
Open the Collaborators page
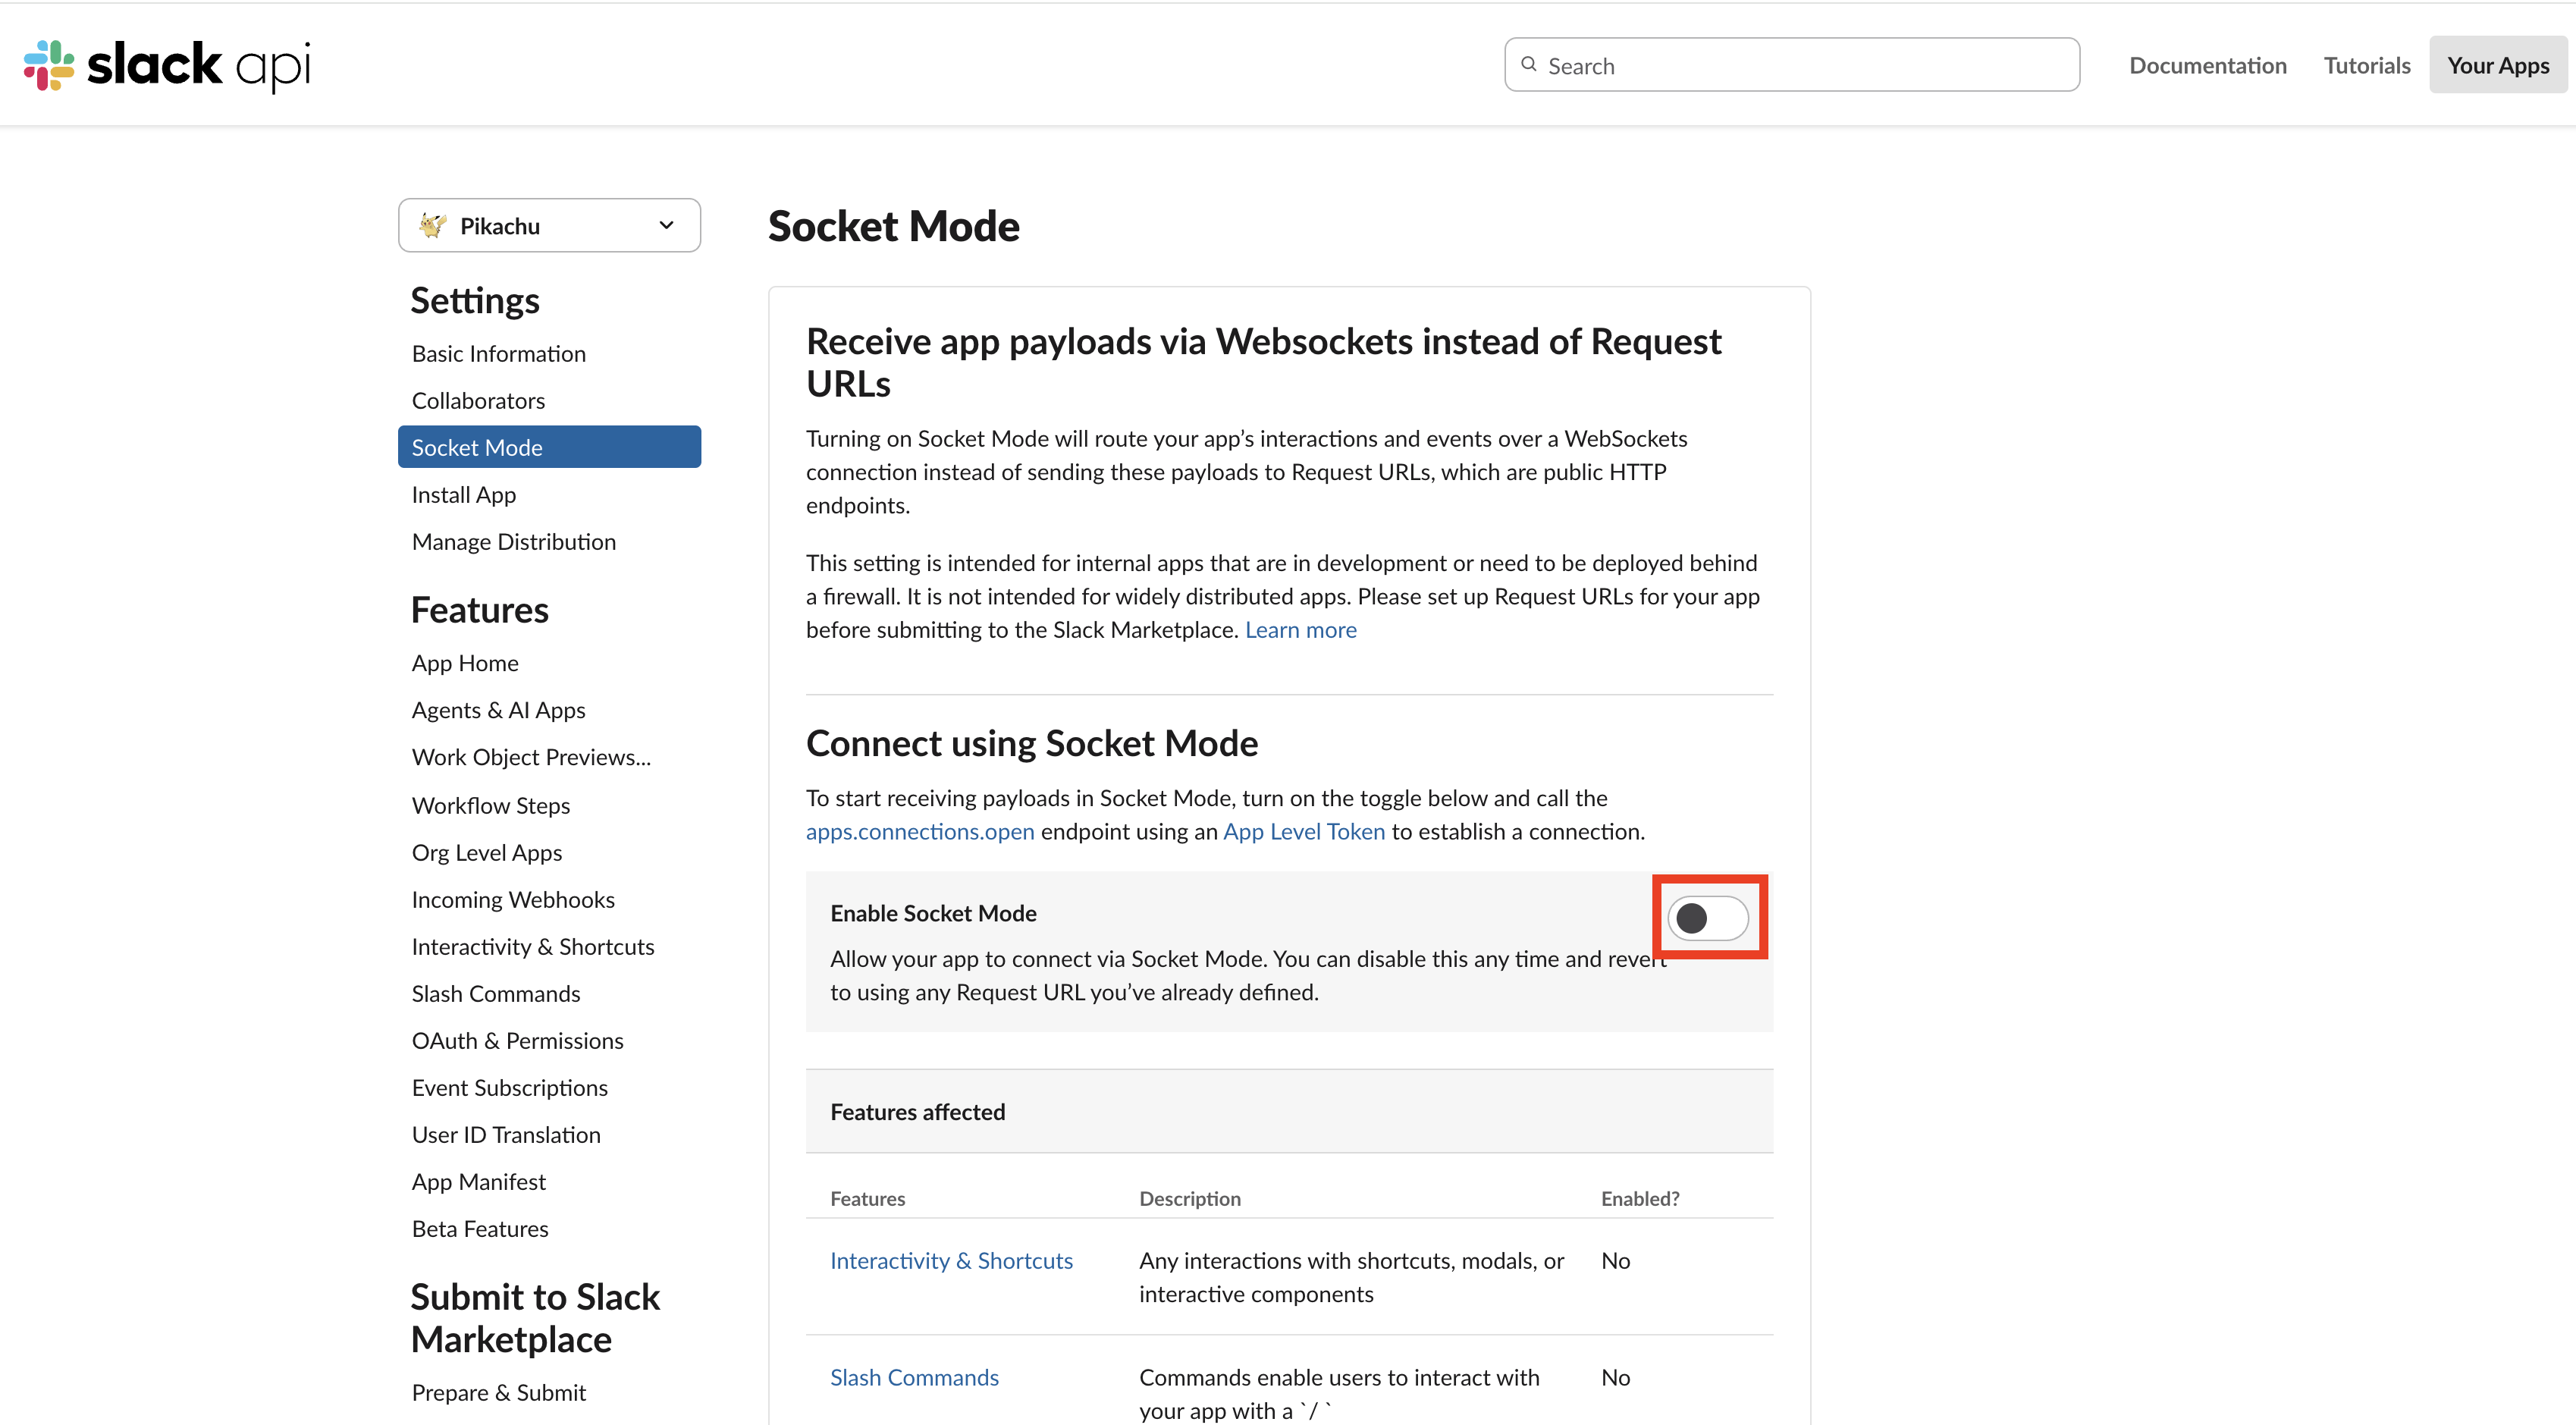(x=478, y=400)
